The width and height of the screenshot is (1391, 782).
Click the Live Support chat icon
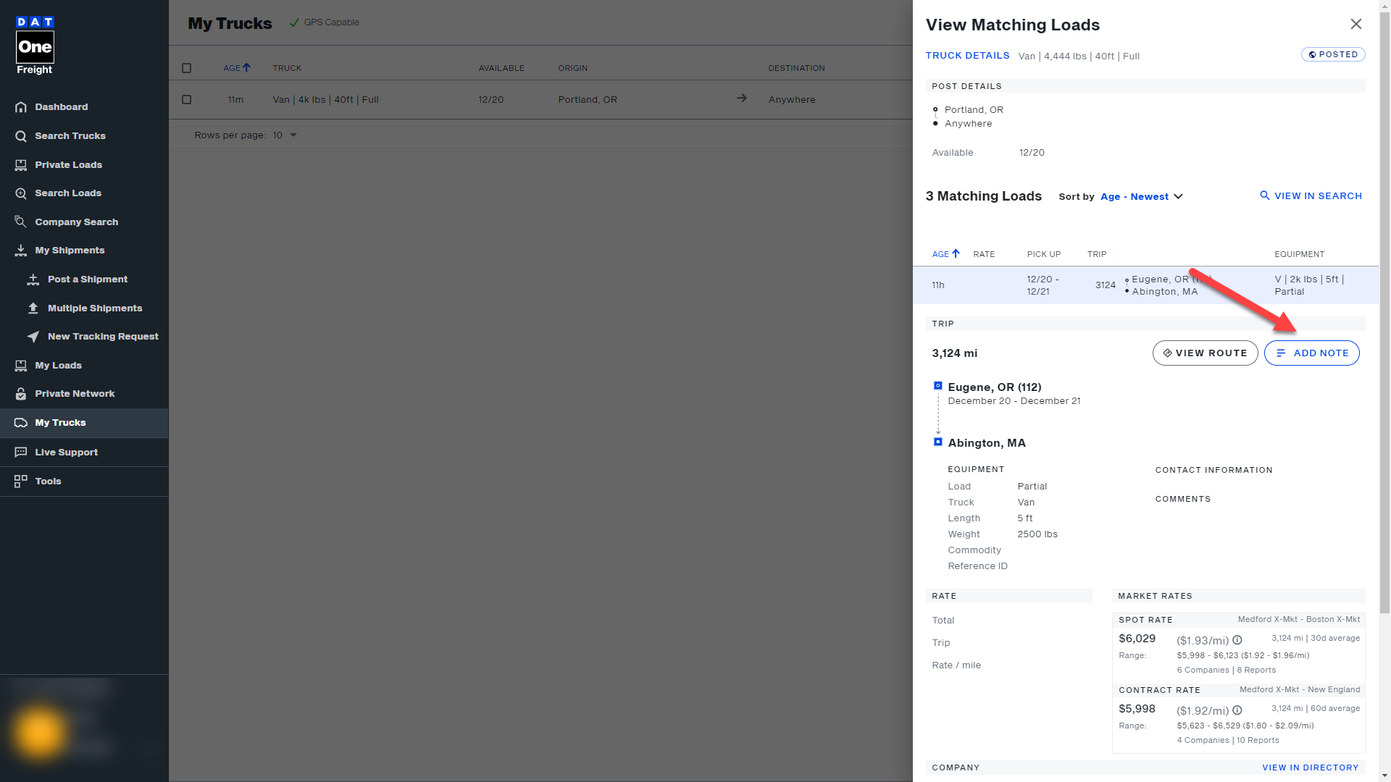pos(20,452)
